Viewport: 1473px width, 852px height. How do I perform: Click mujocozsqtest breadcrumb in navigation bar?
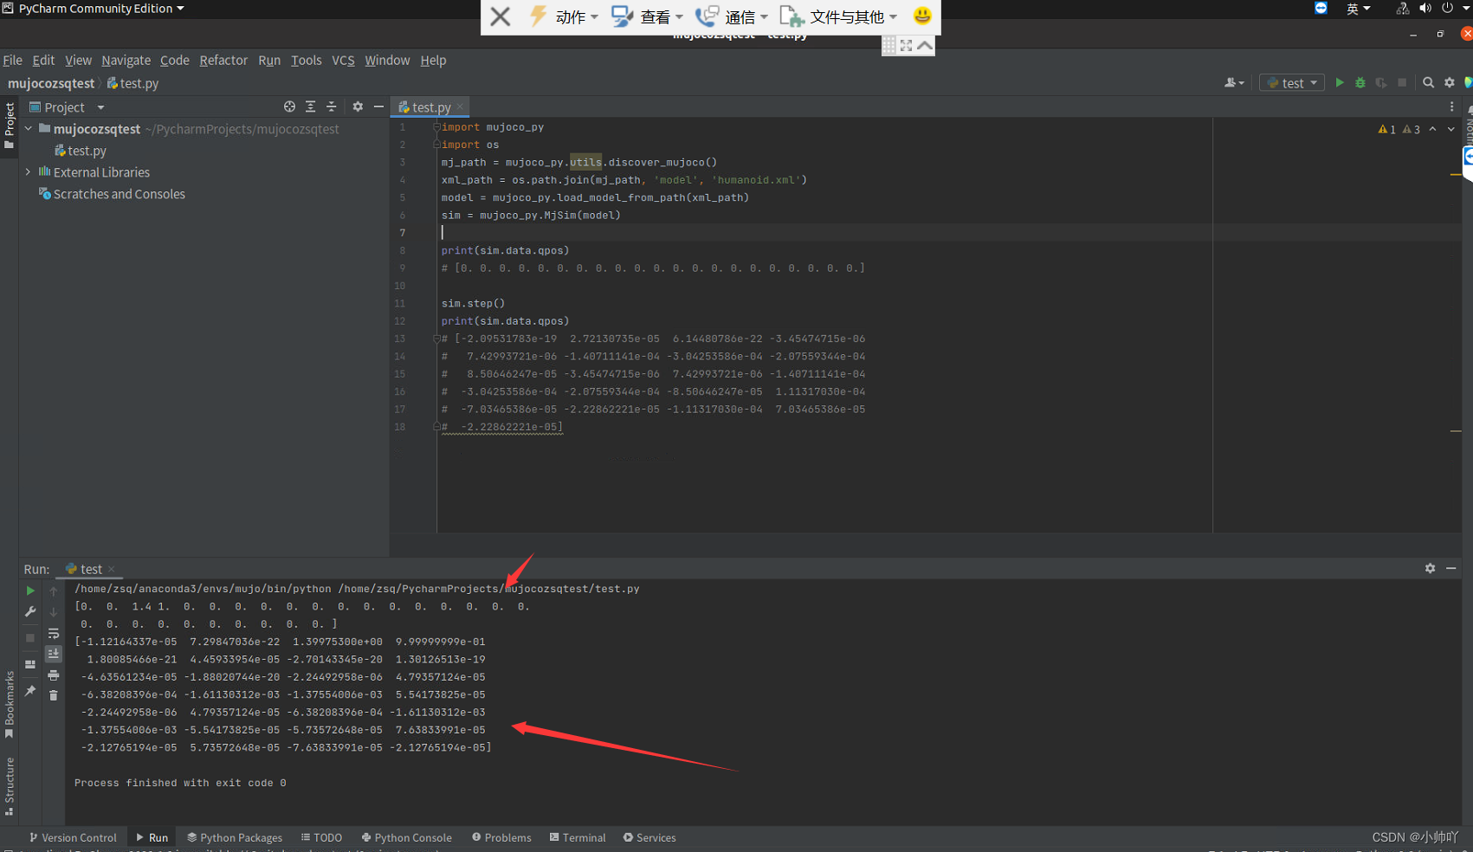tap(51, 83)
